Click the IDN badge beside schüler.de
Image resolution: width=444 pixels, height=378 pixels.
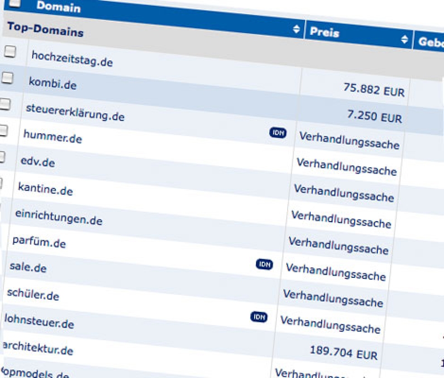259,317
